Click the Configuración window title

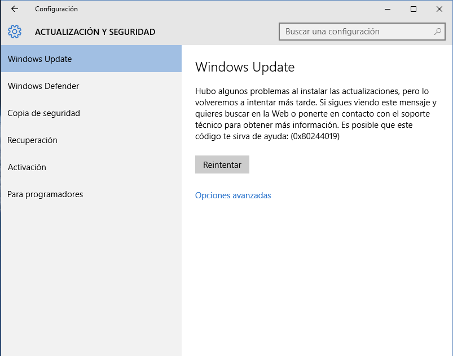[56, 9]
